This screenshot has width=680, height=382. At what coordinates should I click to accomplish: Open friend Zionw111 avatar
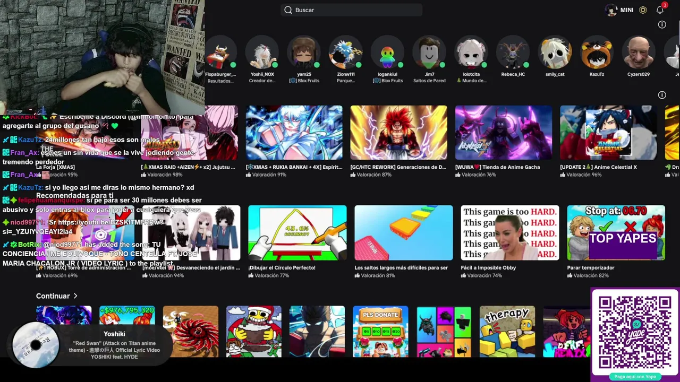(x=346, y=53)
